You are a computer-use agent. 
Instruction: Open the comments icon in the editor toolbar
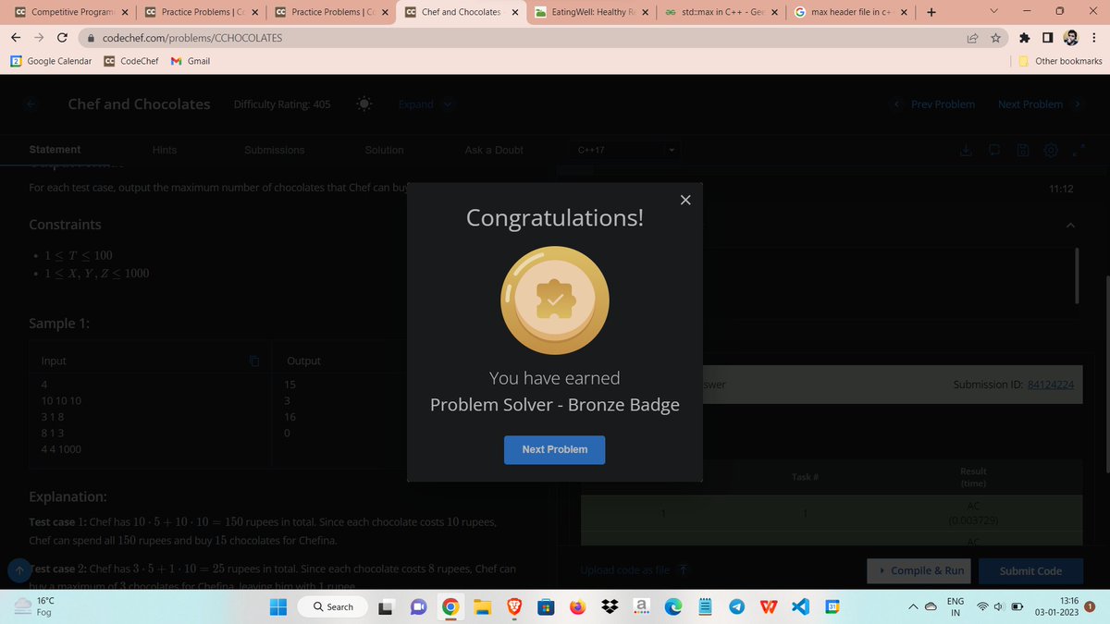point(993,149)
